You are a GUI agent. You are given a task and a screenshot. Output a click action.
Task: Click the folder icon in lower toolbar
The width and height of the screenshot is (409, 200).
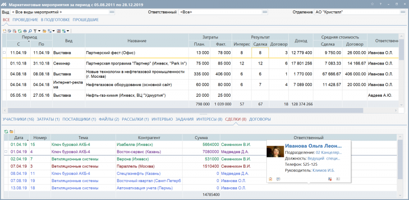(x=11, y=131)
